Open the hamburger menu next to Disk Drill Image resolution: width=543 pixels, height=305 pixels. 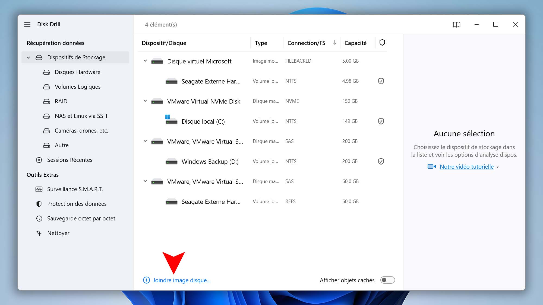point(27,24)
